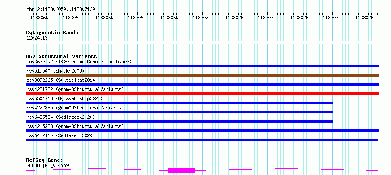
Task: Click the chr12:113306059..113307139 coordinate label
Action: 61,10
